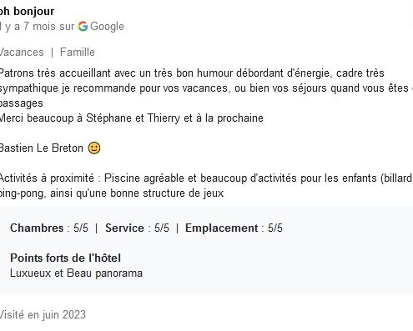This screenshot has height=331, width=413.
Task: Click the 'Visité en juin 2023' note
Action: tap(43, 315)
